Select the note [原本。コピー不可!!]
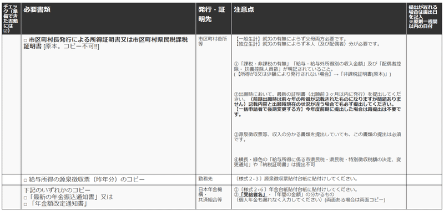This screenshot has height=211, width=444. 71,47
